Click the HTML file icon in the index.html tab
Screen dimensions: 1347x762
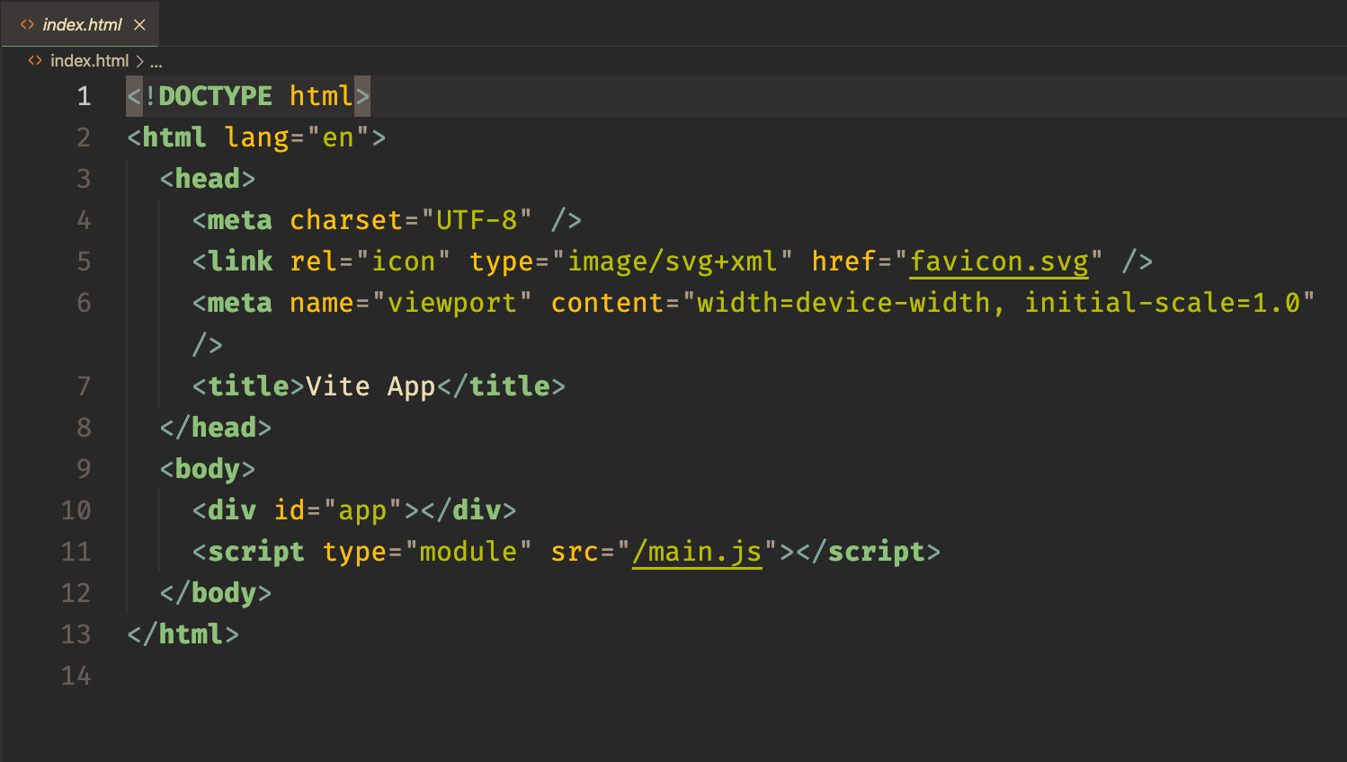(x=27, y=25)
